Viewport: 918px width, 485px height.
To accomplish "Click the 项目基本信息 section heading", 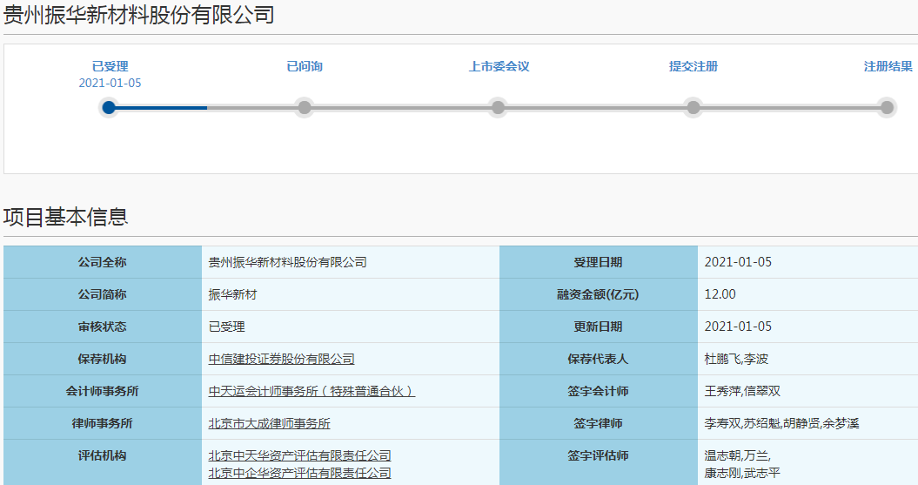I will (66, 217).
